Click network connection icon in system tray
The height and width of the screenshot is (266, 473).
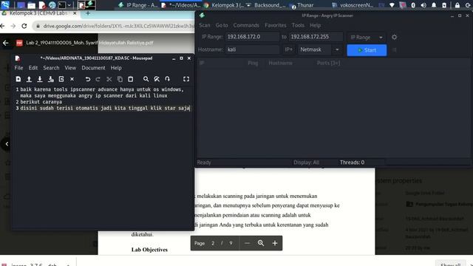coord(392,5)
